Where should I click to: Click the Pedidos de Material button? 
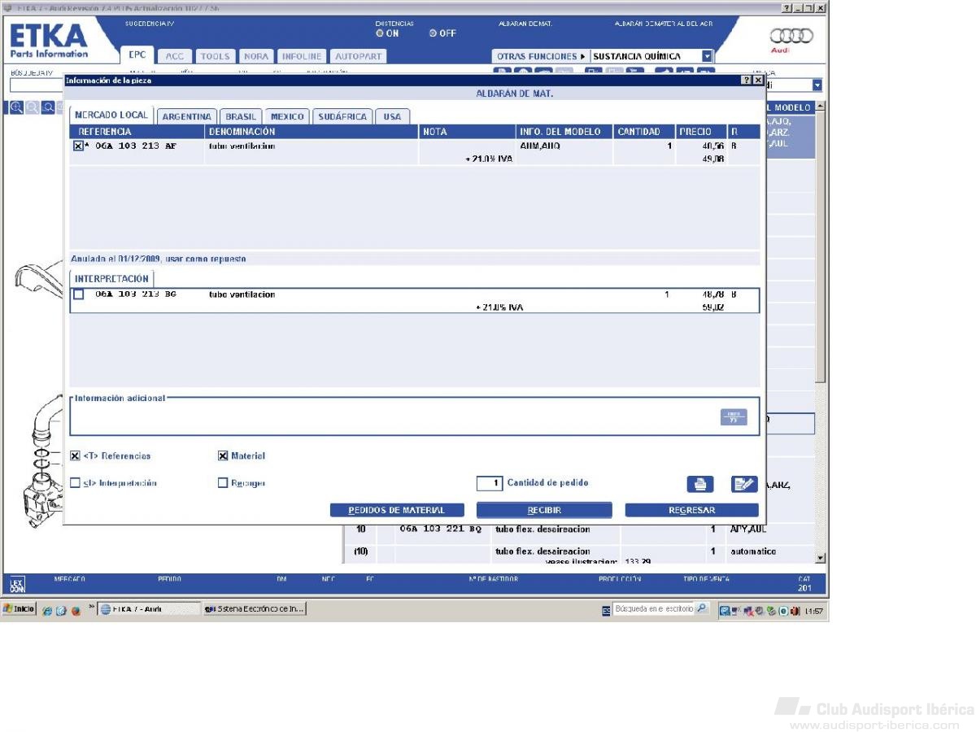pyautogui.click(x=397, y=510)
